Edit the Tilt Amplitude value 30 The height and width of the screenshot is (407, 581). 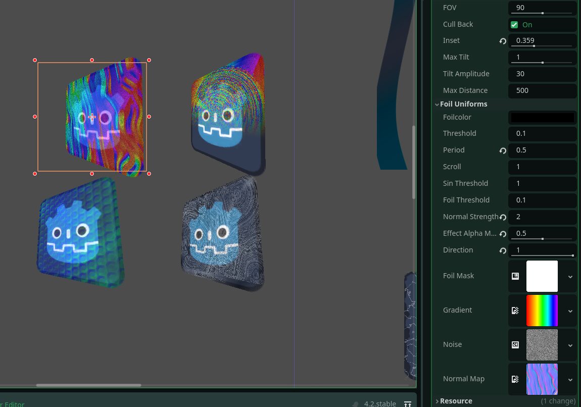pyautogui.click(x=543, y=74)
